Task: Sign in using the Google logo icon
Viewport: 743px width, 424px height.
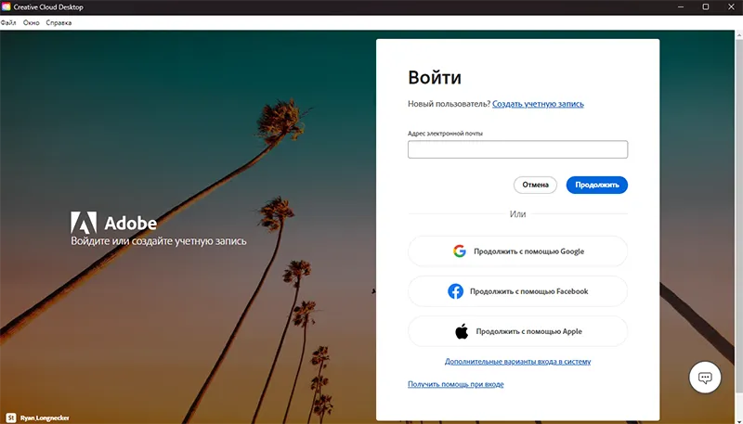Action: coord(459,251)
